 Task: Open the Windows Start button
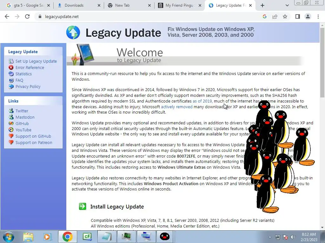point(9,237)
